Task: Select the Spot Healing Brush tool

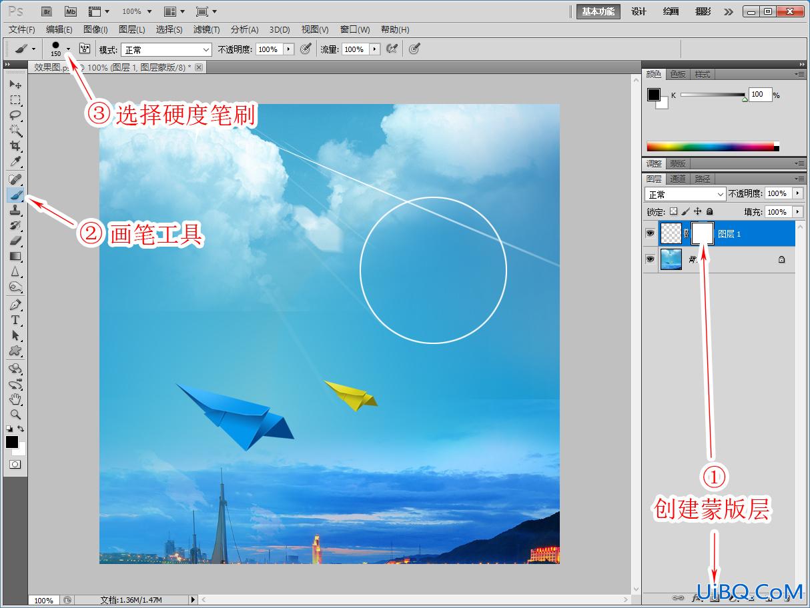Action: [15, 180]
